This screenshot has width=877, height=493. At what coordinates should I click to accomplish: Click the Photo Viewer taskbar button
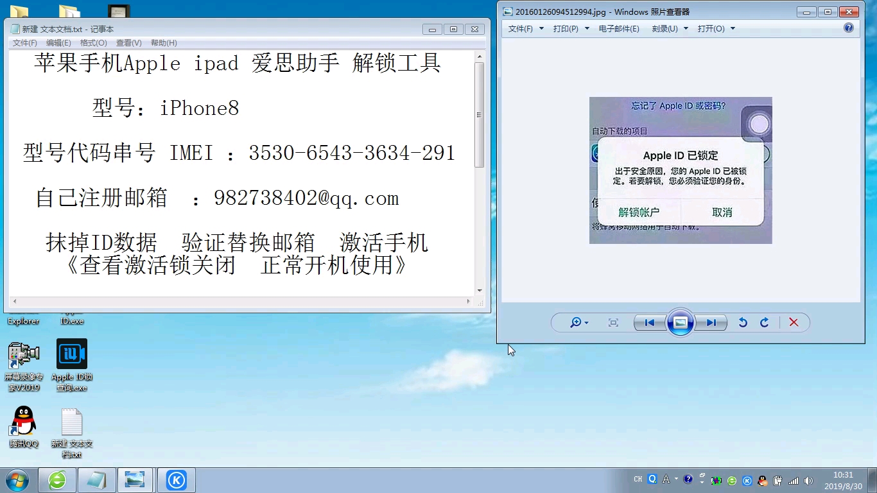135,480
